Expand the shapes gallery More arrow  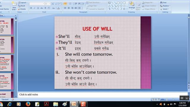(x=127, y=9)
